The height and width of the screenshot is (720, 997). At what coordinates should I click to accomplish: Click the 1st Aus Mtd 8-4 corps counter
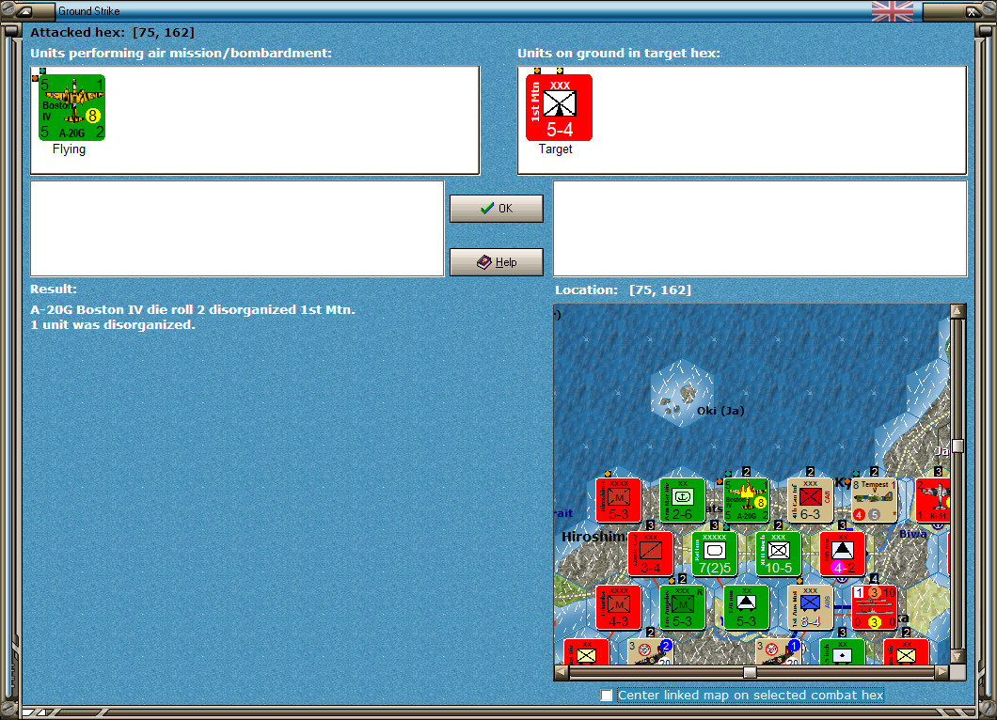coord(810,607)
